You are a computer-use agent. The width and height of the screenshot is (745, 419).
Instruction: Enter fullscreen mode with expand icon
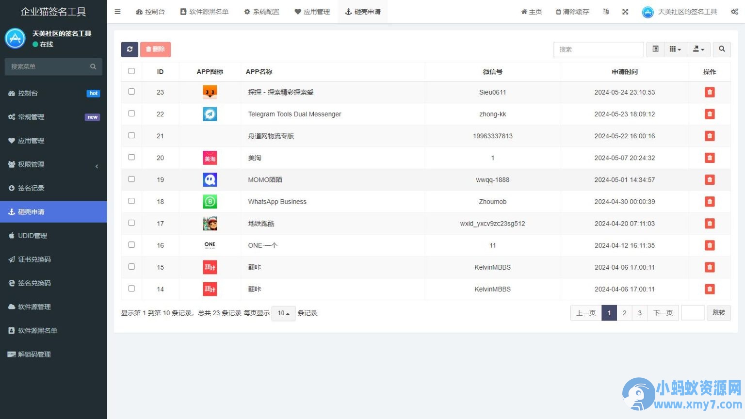pos(625,12)
